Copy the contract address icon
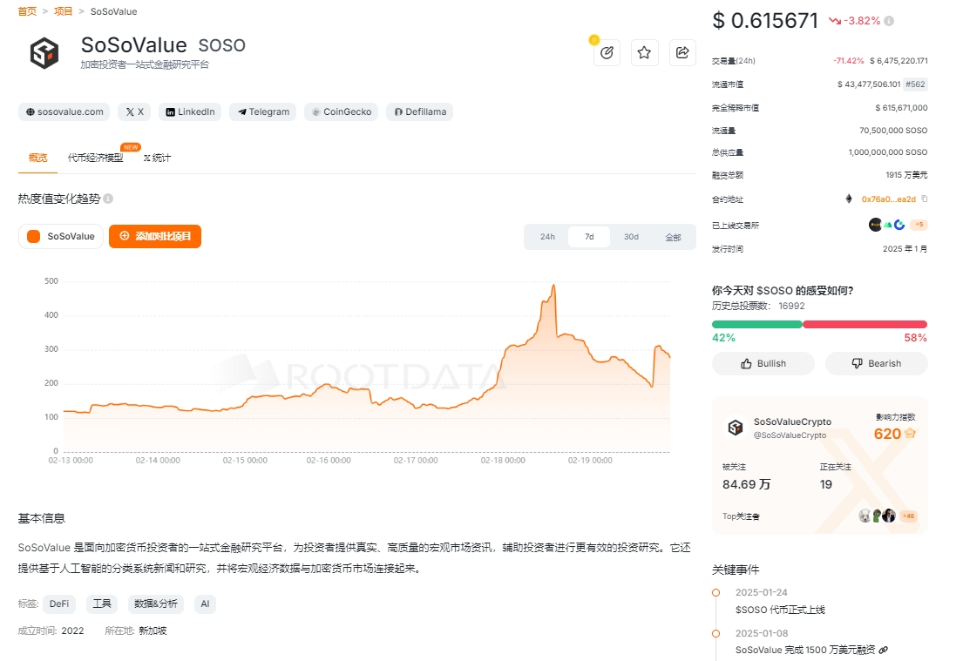The image size is (963, 661). tap(925, 199)
